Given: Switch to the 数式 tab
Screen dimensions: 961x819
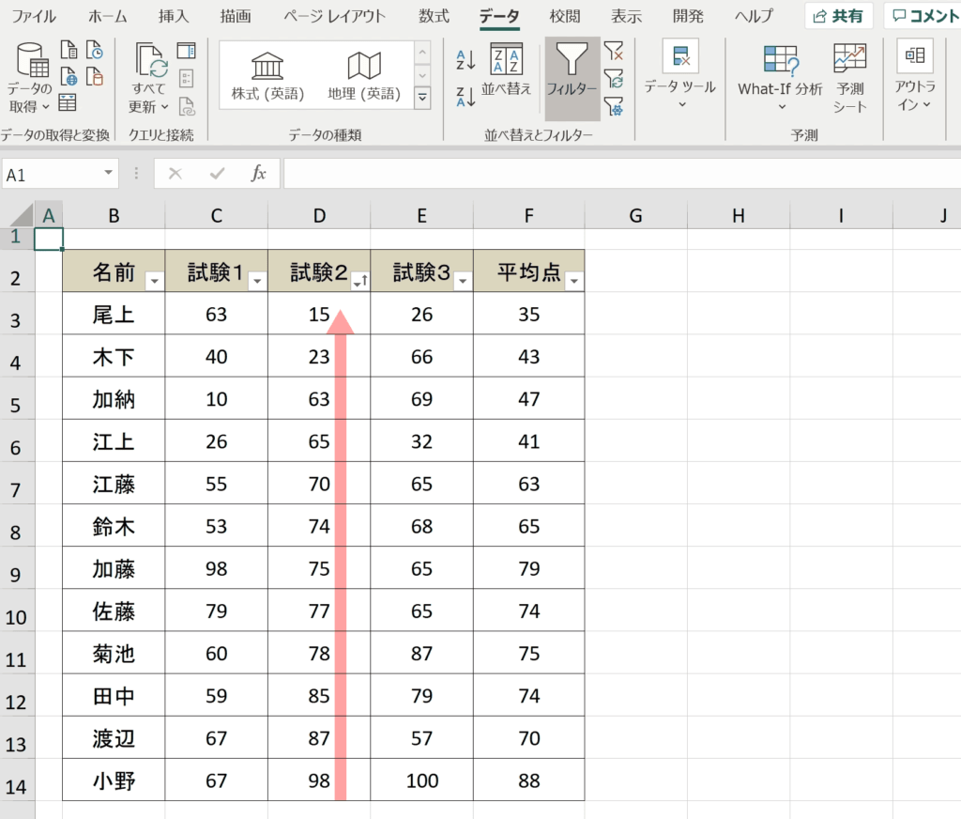Looking at the screenshot, I should [x=434, y=16].
